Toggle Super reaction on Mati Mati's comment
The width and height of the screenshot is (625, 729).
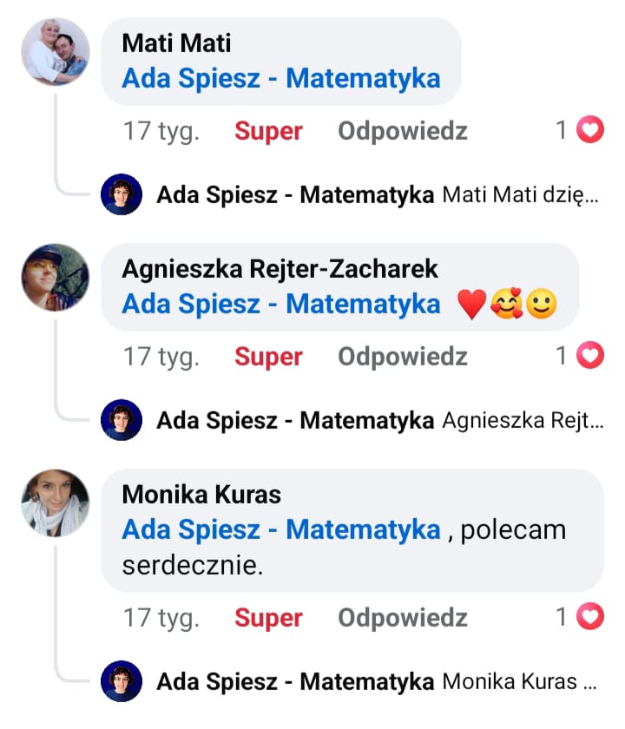click(x=268, y=131)
